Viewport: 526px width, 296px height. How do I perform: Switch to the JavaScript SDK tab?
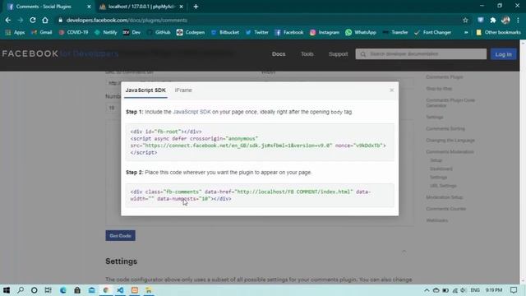click(145, 90)
